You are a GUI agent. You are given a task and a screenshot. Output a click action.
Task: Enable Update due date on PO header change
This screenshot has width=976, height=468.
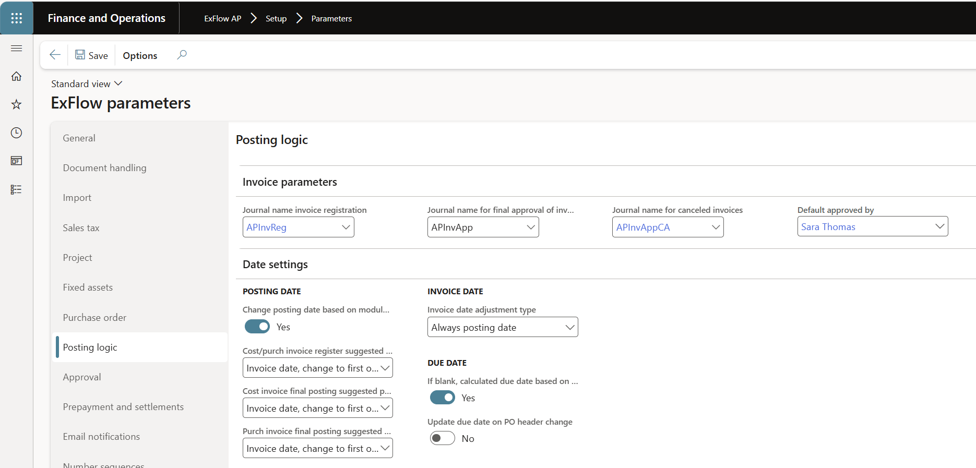[x=442, y=438]
